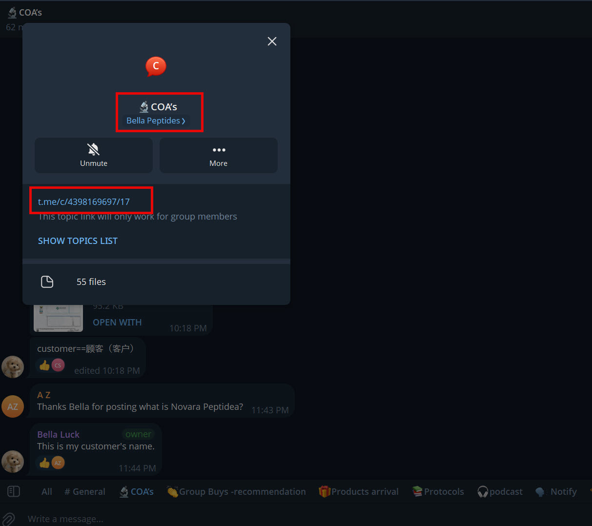Open the Protocols topic tab
This screenshot has width=592, height=526.
(438, 492)
